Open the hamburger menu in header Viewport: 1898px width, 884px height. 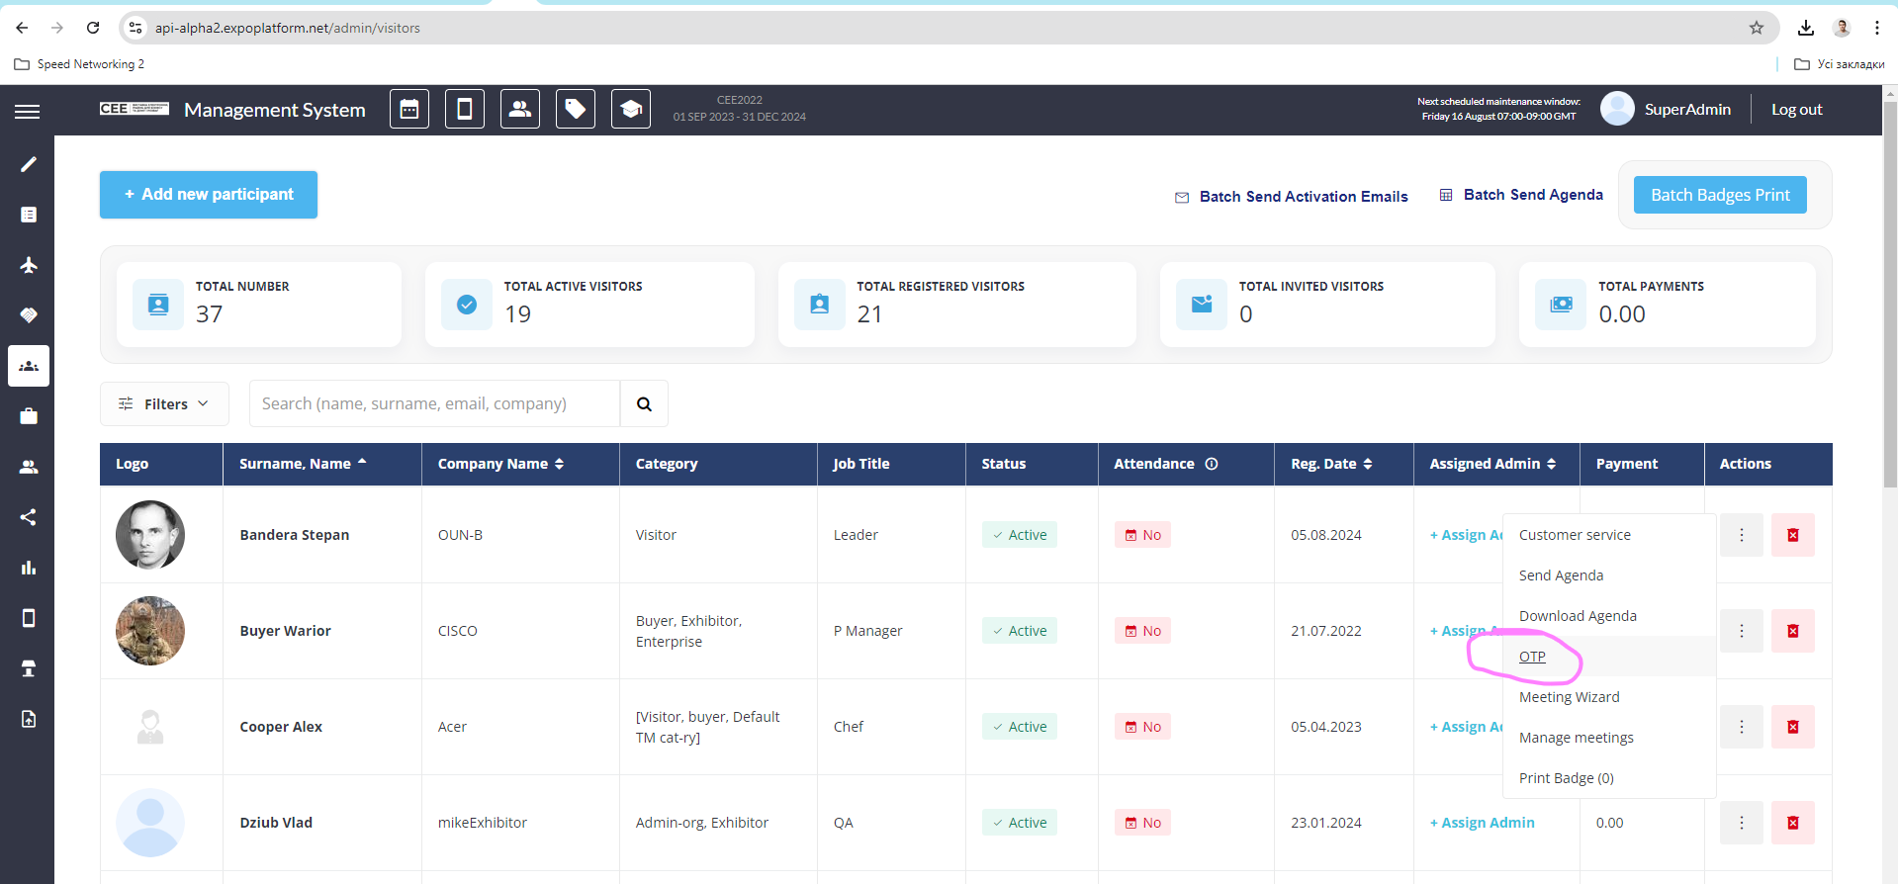pyautogui.click(x=28, y=111)
